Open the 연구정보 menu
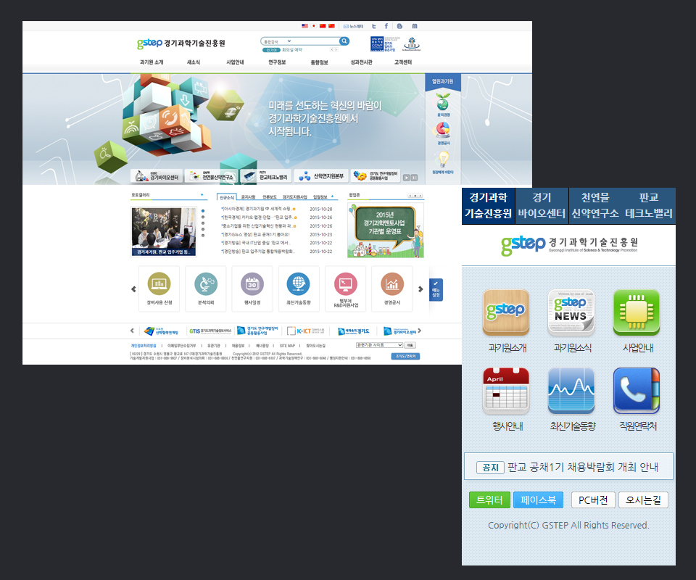 click(x=277, y=62)
